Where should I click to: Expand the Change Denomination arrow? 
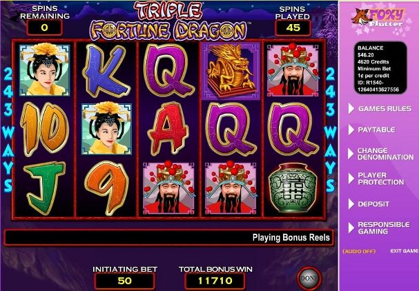(351, 154)
